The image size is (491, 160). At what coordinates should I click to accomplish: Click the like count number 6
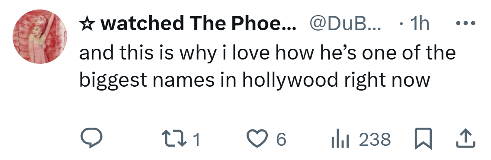point(281,139)
